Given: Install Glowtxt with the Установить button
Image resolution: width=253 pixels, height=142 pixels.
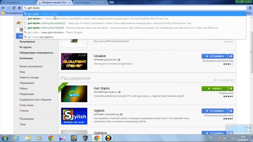Looking at the screenshot, I should tap(215, 56).
